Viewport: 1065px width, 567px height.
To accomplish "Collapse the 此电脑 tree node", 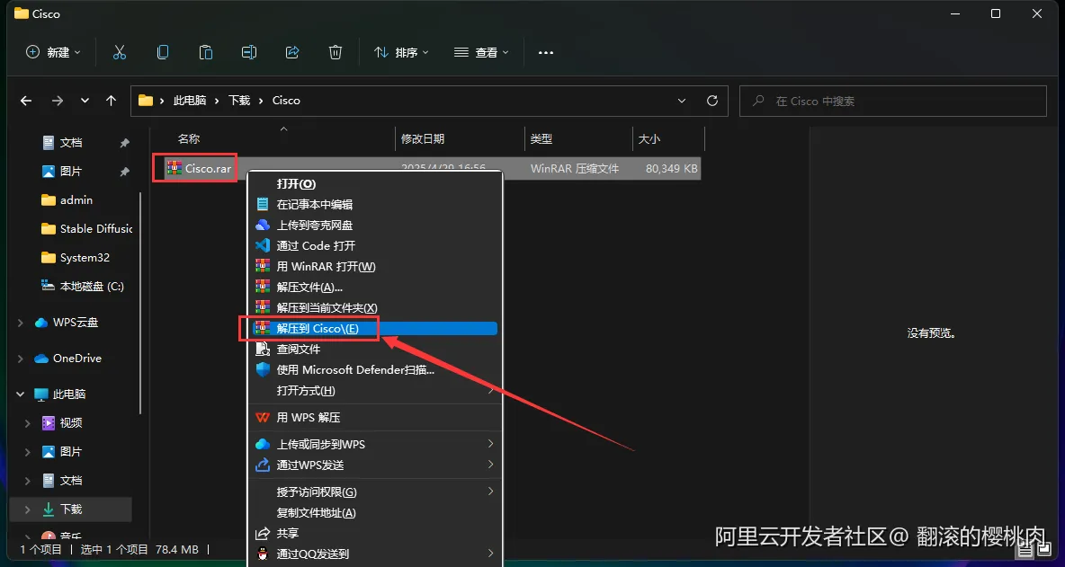I will pyautogui.click(x=21, y=394).
